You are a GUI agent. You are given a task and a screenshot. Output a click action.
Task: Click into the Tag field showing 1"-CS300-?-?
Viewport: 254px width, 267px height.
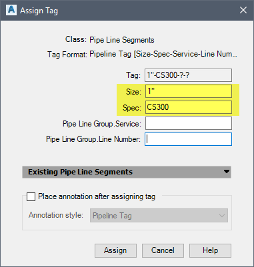click(x=188, y=75)
